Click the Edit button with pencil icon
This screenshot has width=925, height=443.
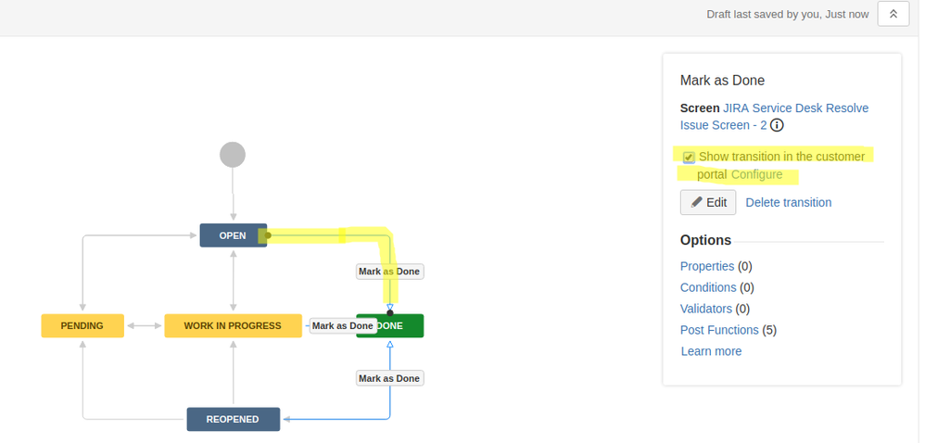[x=708, y=202]
